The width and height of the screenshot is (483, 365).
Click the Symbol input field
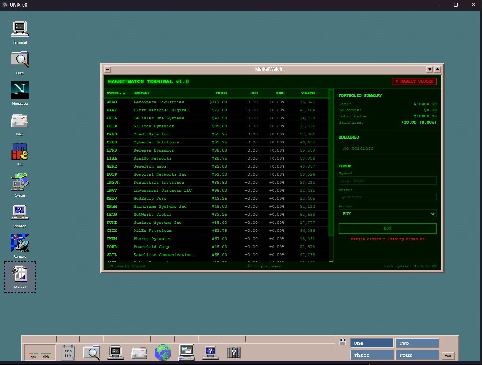(387, 181)
